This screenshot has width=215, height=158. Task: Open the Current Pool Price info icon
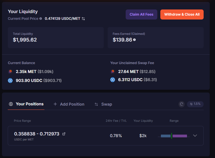41,18
